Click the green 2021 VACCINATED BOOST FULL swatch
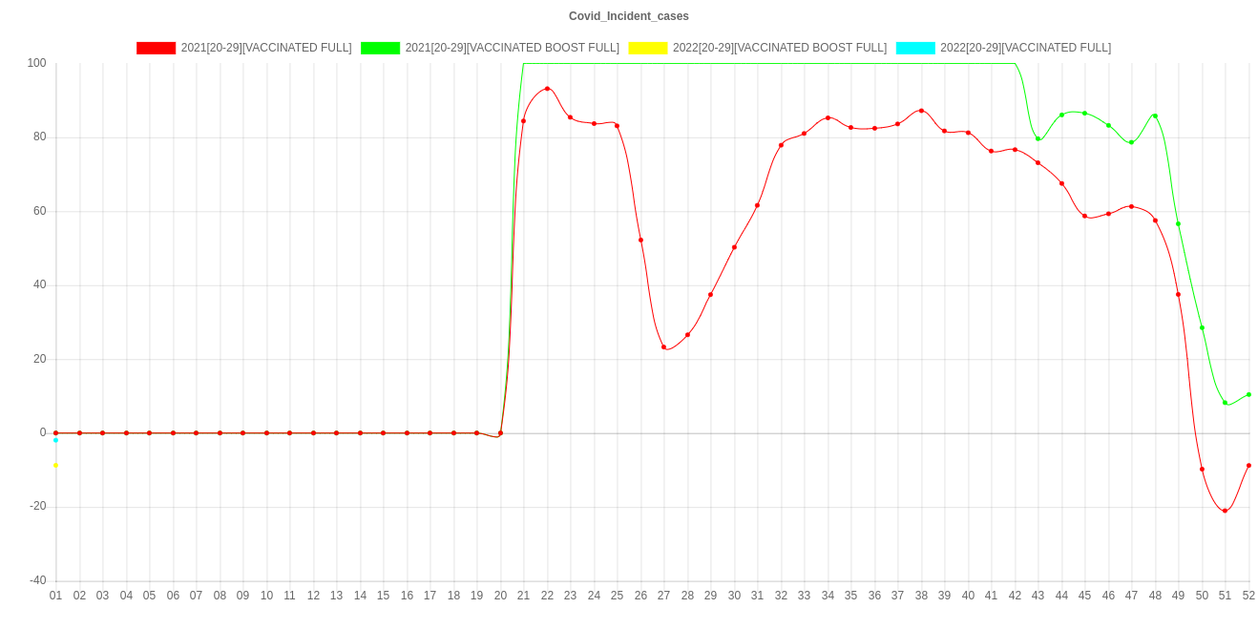The height and width of the screenshot is (629, 1258). (380, 48)
